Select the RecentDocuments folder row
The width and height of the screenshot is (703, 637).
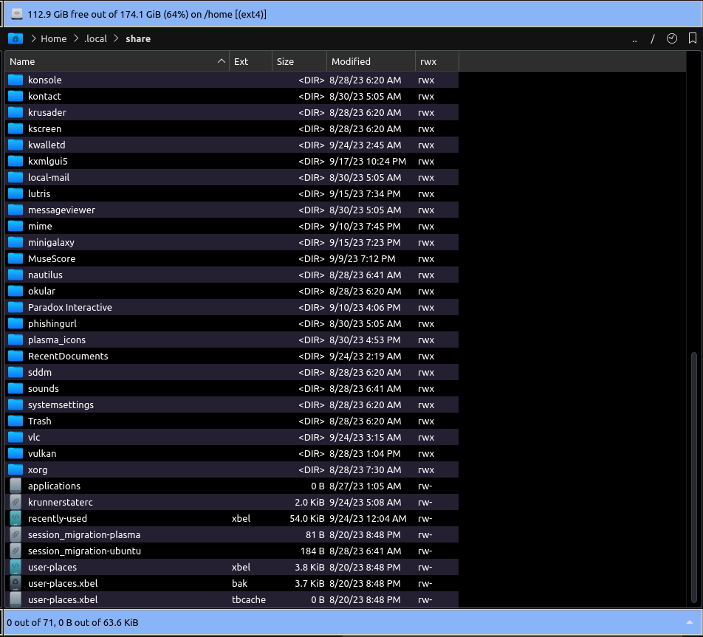click(x=232, y=356)
